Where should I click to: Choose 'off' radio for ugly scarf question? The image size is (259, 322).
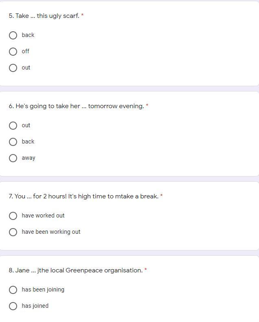coord(13,52)
